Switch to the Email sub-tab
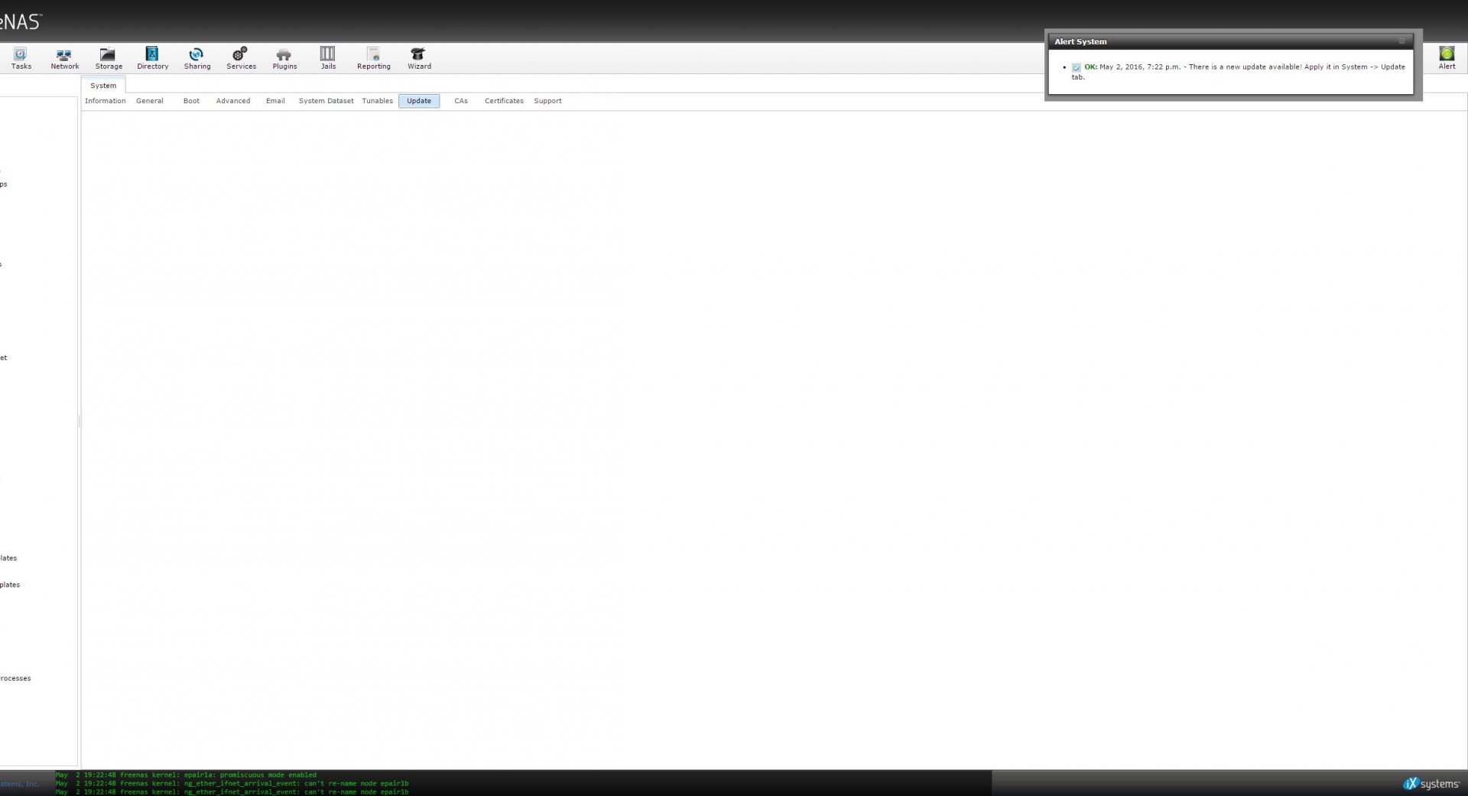 [275, 101]
